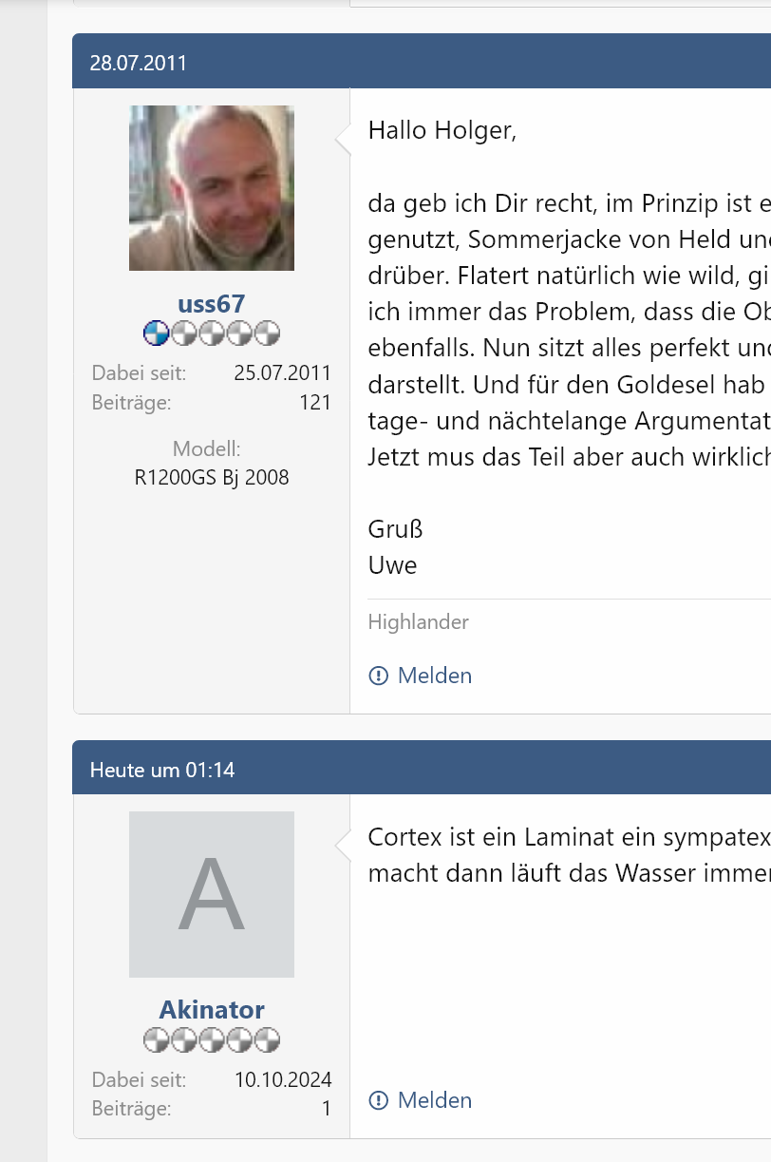Click the report icon in uss67's post
Screen dimensions: 771x1162
coord(378,676)
